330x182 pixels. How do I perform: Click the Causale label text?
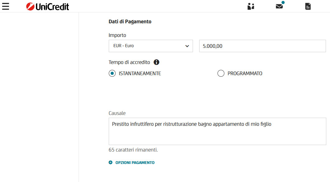pyautogui.click(x=117, y=113)
